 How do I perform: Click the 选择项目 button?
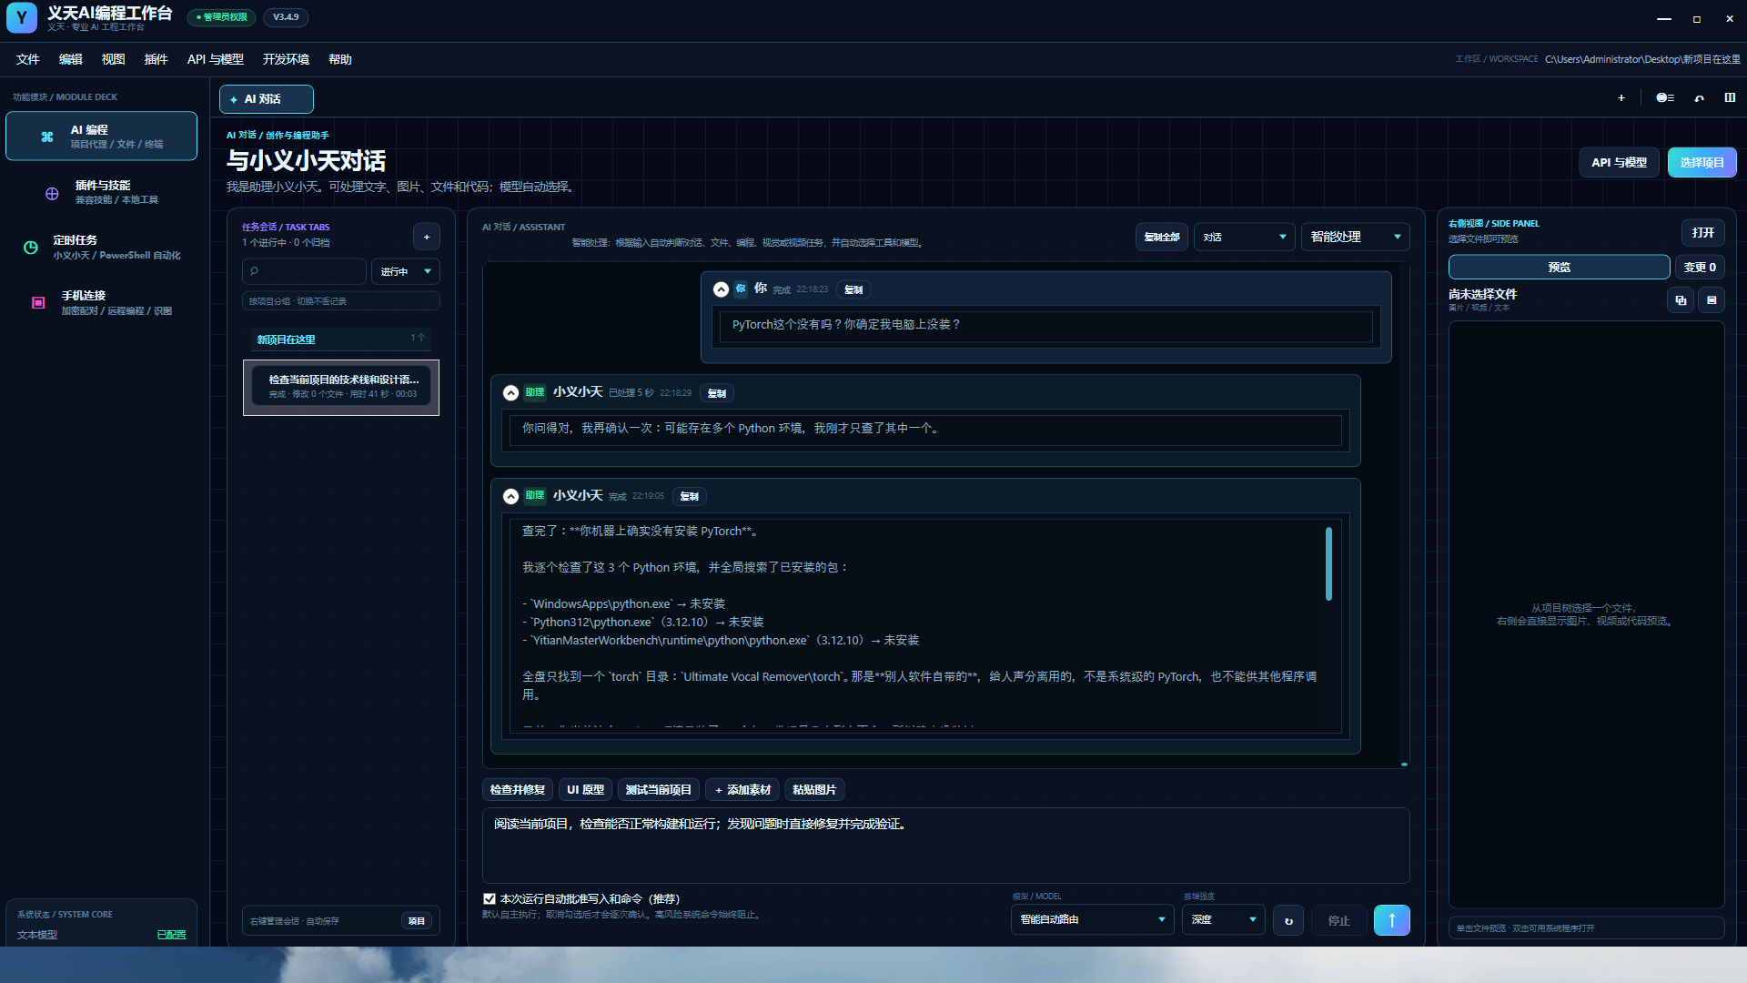1702,163
